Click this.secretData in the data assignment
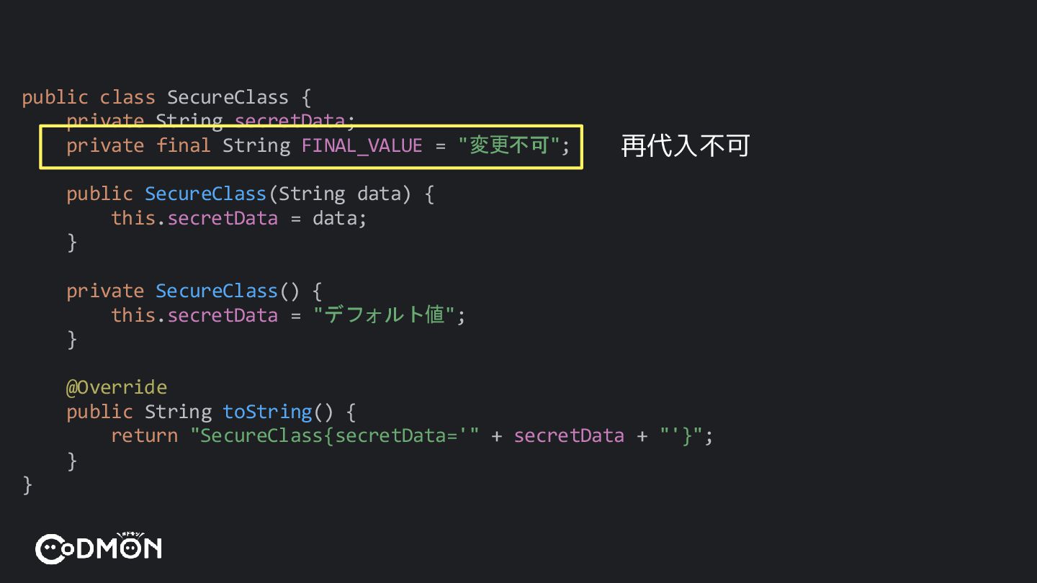Viewport: 1037px width, 583px height. [194, 218]
